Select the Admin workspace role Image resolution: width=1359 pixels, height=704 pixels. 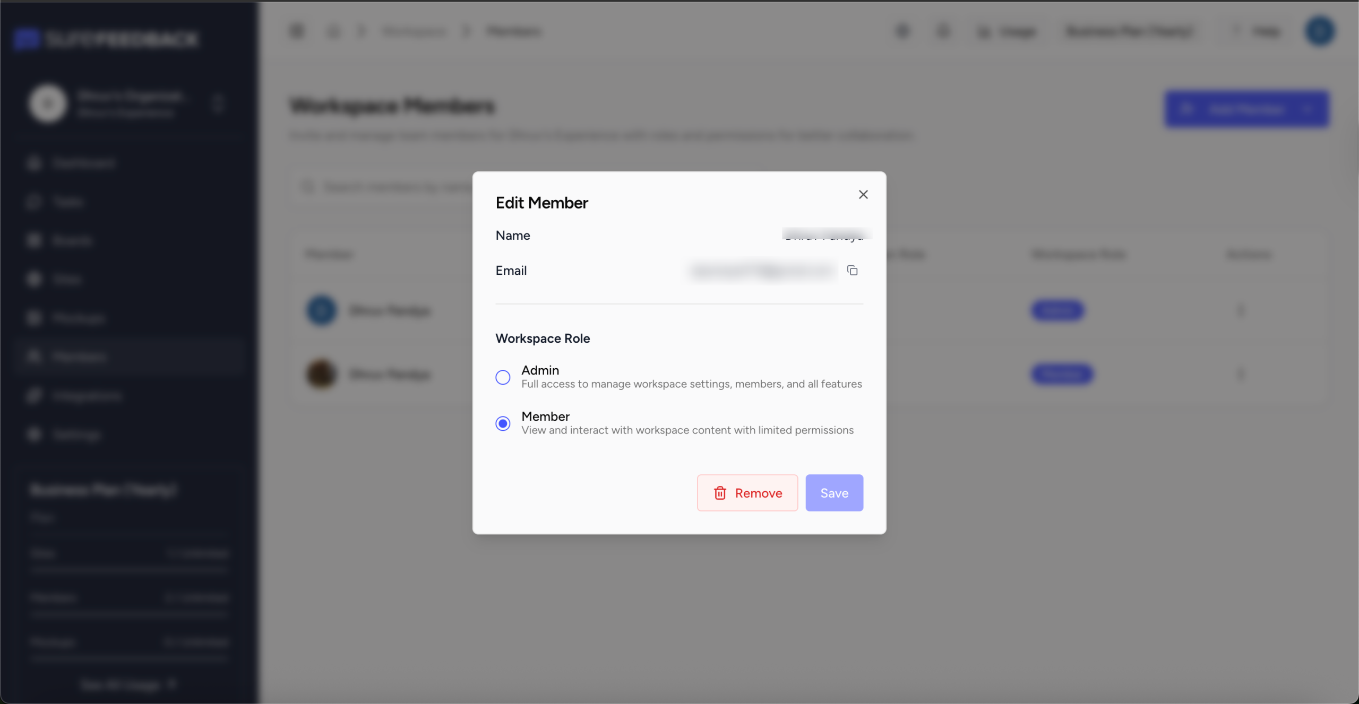[503, 377]
